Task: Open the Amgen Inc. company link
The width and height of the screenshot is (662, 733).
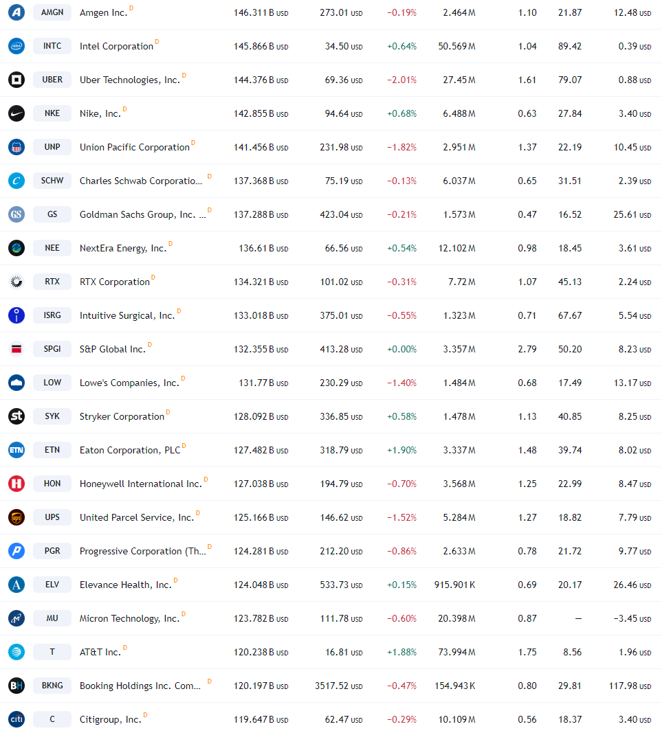Action: tap(103, 12)
